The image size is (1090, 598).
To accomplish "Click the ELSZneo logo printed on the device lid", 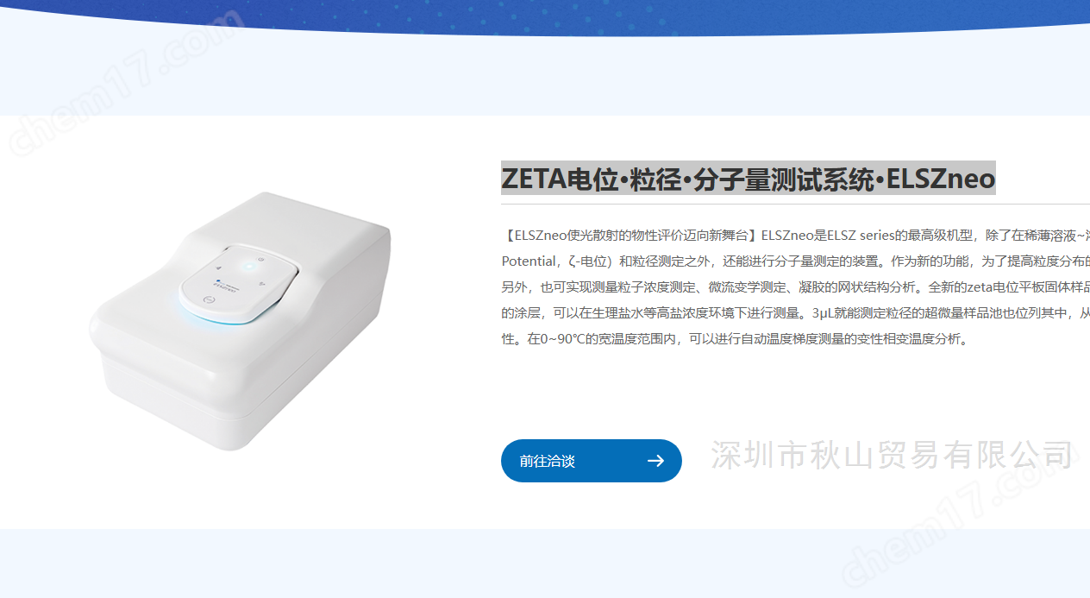I will pos(227,286).
